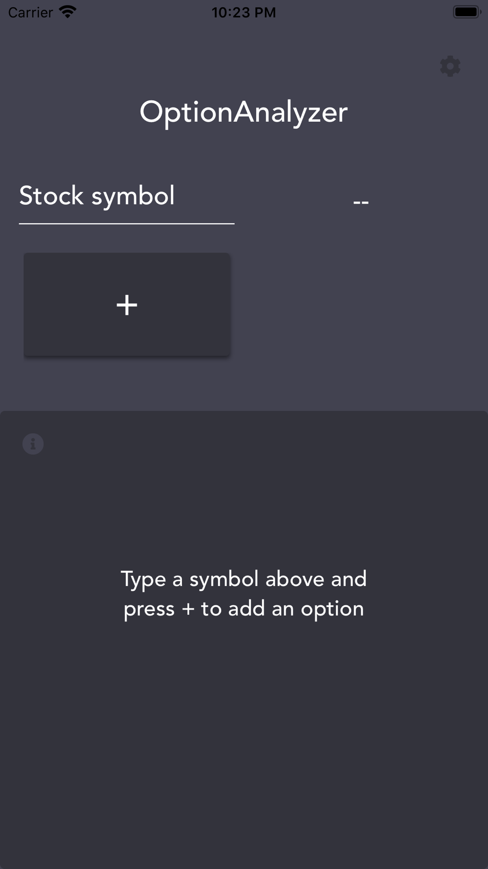Tap the Carrier label in status bar
This screenshot has width=488, height=869.
click(30, 12)
